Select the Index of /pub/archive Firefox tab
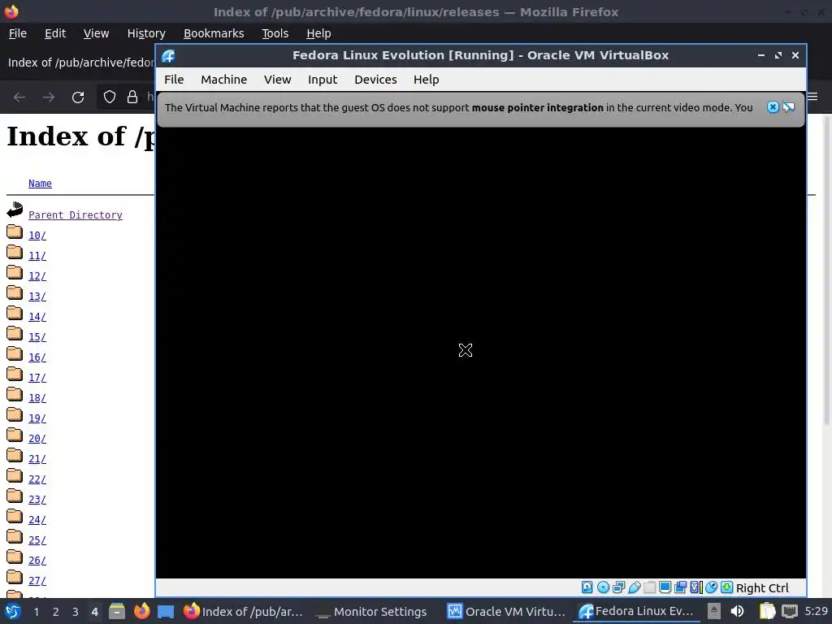The image size is (832, 624). click(80, 63)
